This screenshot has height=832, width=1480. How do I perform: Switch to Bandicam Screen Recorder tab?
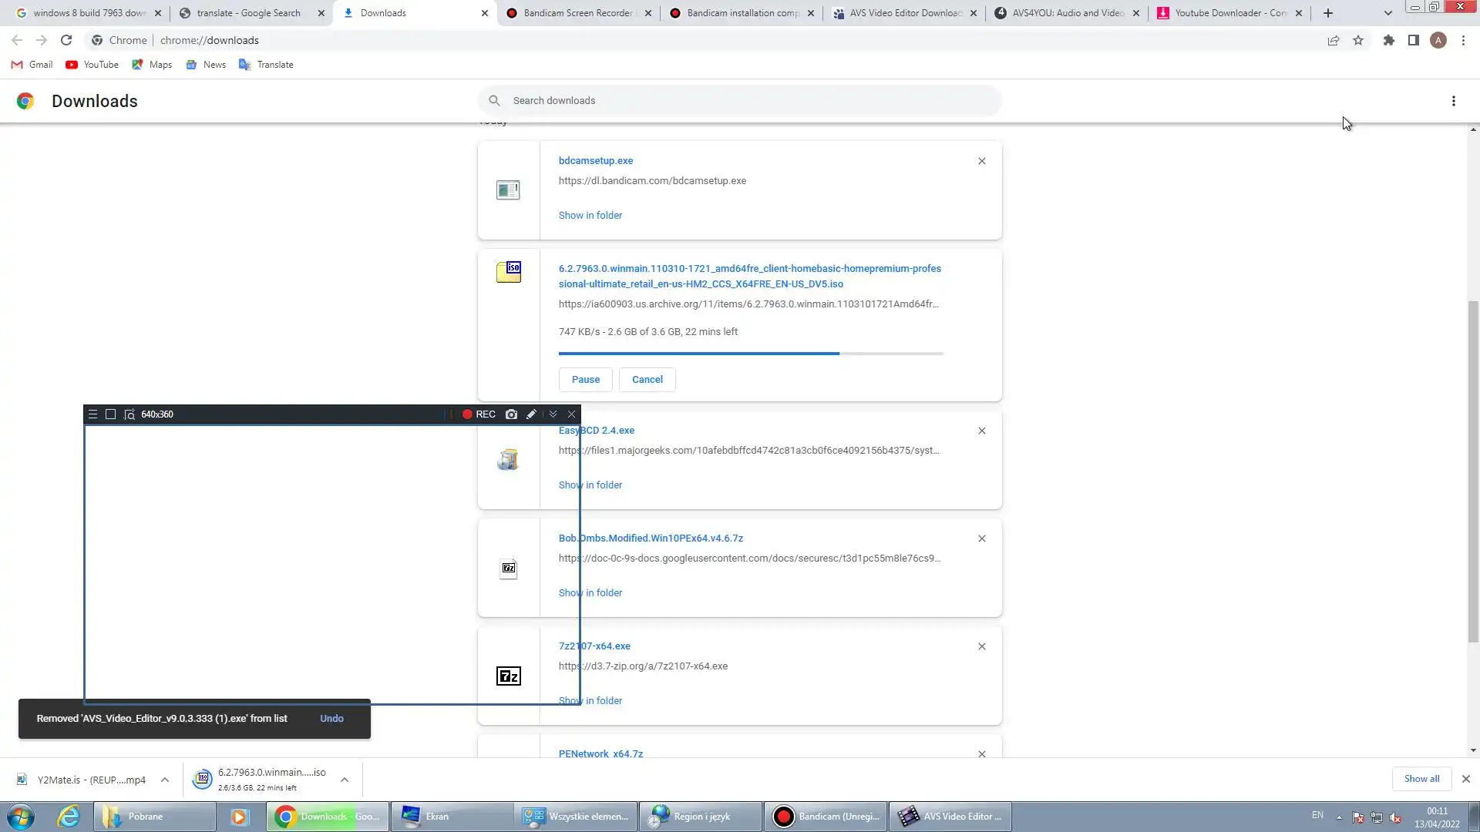pyautogui.click(x=578, y=13)
